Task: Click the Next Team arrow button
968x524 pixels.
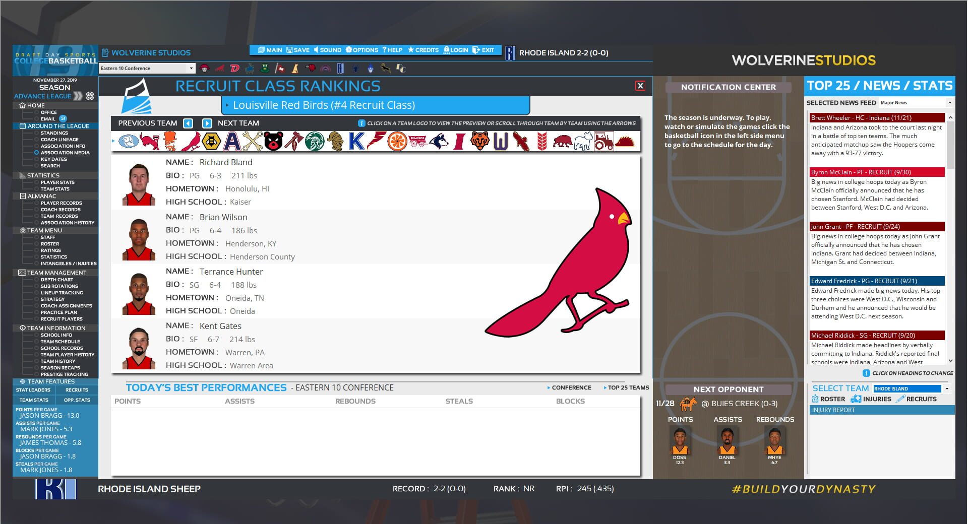Action: click(x=207, y=123)
